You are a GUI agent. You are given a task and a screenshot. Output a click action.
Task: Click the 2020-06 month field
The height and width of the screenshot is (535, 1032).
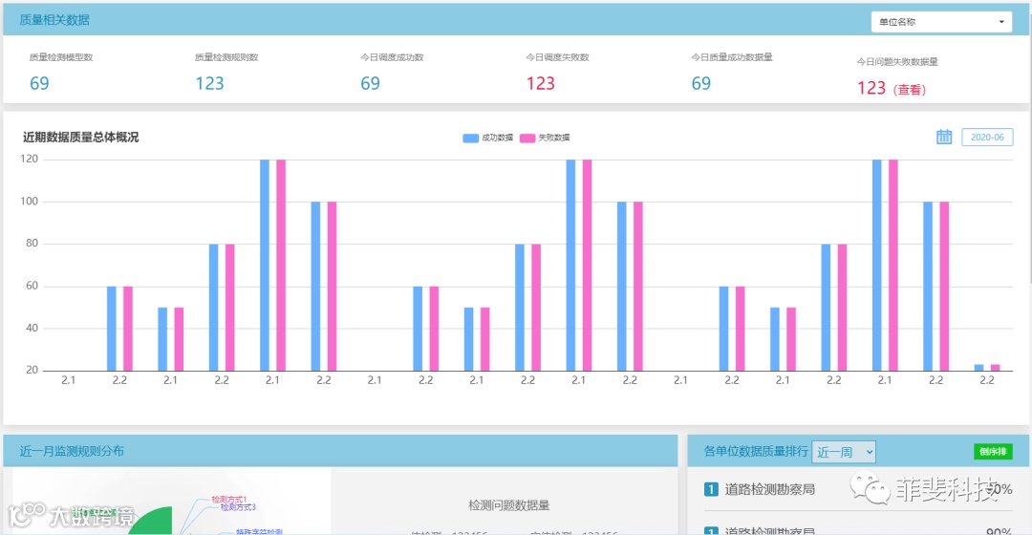[x=987, y=137]
